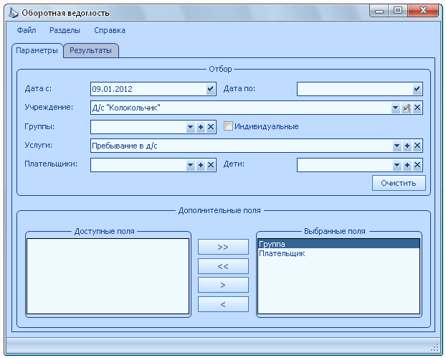Add a payer with Плательщики plus icon
The height and width of the screenshot is (358, 446).
point(201,165)
